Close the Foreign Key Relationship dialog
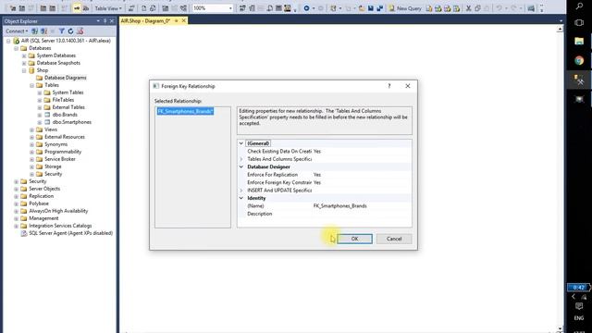Viewport: 592px width, 333px height. point(408,86)
